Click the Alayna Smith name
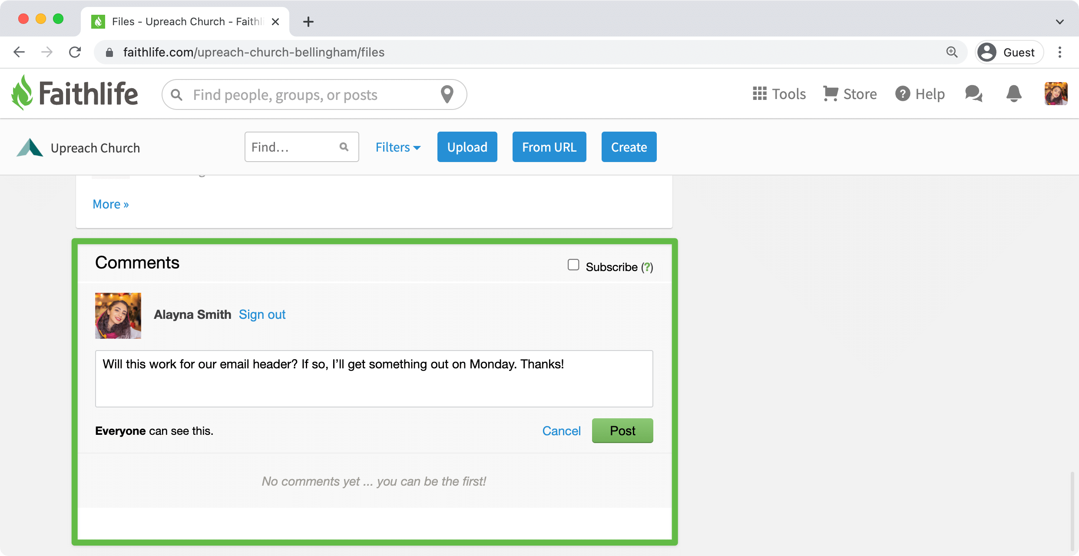Image resolution: width=1079 pixels, height=556 pixels. click(192, 314)
